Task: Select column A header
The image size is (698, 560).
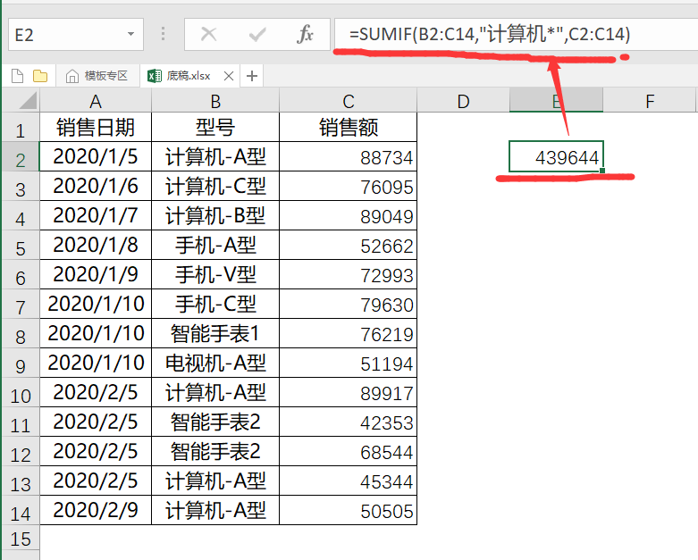Action: [96, 102]
